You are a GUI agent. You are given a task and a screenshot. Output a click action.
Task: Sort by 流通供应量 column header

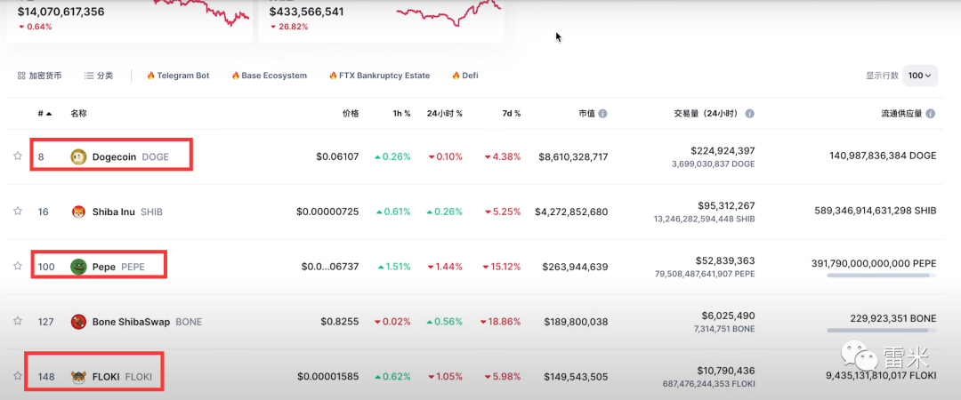(x=900, y=114)
